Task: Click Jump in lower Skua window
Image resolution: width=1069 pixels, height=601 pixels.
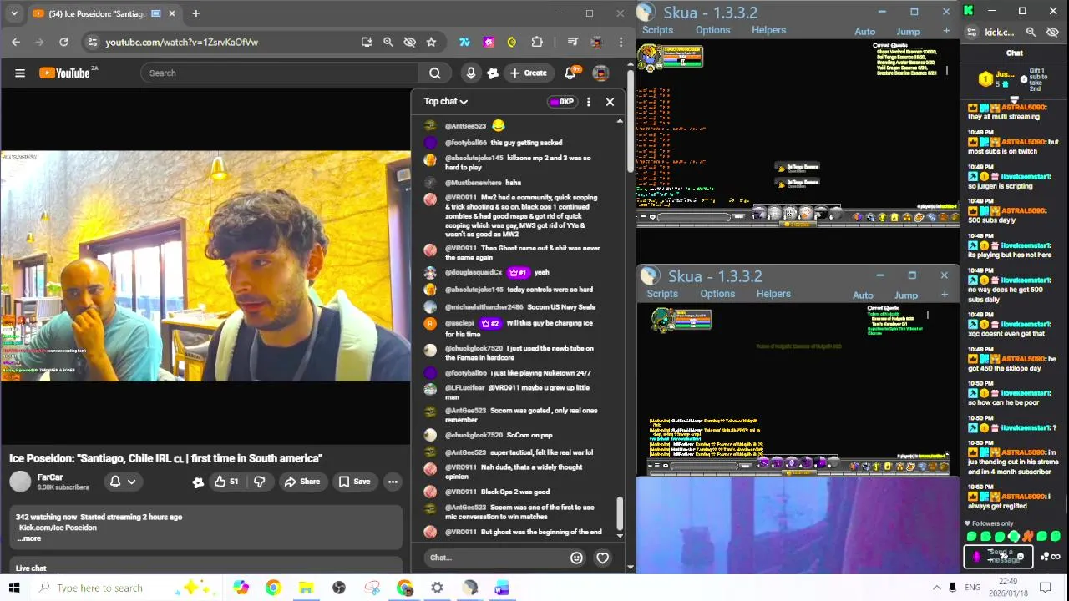Action: [x=906, y=295]
